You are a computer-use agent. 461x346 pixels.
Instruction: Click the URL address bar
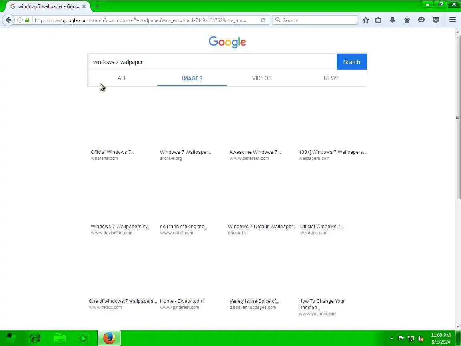[144, 20]
